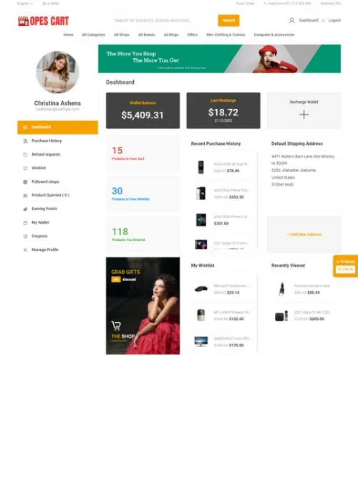Open All Categories in the navigation menu
The height and width of the screenshot is (502, 358).
94,34
